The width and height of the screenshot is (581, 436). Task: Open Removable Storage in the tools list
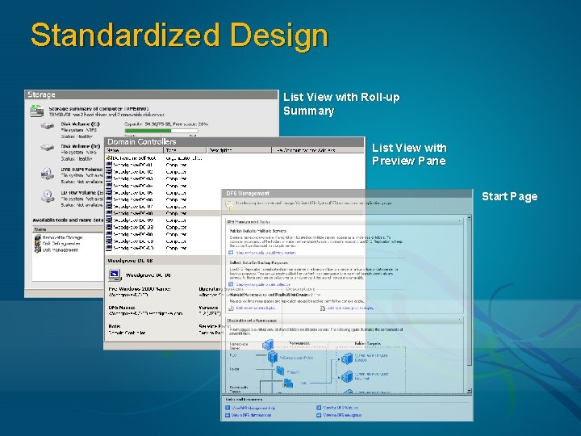(x=59, y=237)
